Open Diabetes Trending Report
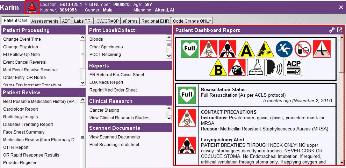Screen dimensions: 346x168 [x=28, y=125]
